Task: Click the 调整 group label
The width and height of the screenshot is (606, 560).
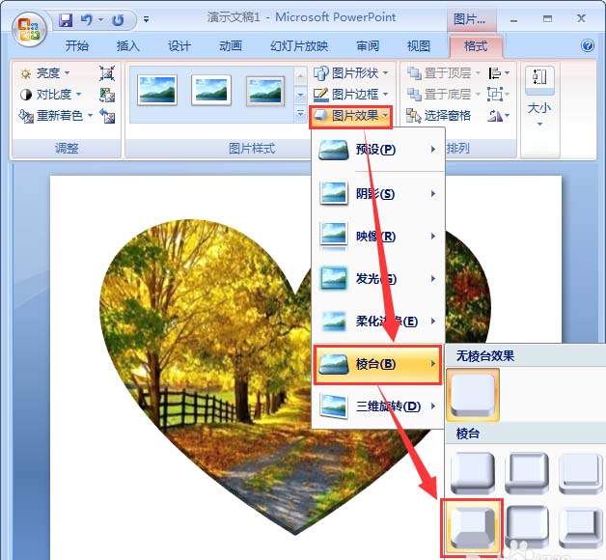Action: pyautogui.click(x=67, y=148)
